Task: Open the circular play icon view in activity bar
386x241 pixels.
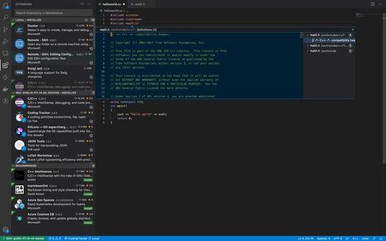Action: click(5, 101)
